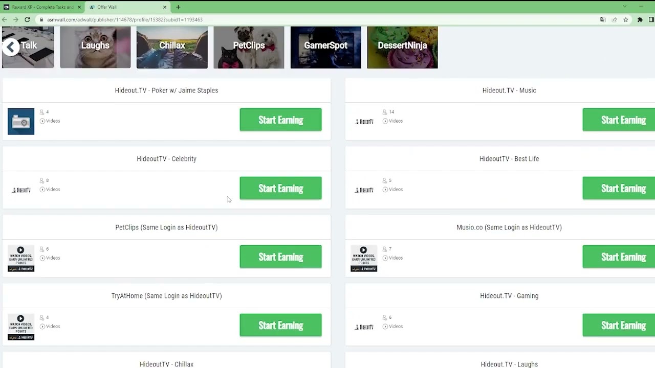Click 'TryAtHome (Same Login as HideoutTV)' title
655x368 pixels.
pyautogui.click(x=166, y=296)
